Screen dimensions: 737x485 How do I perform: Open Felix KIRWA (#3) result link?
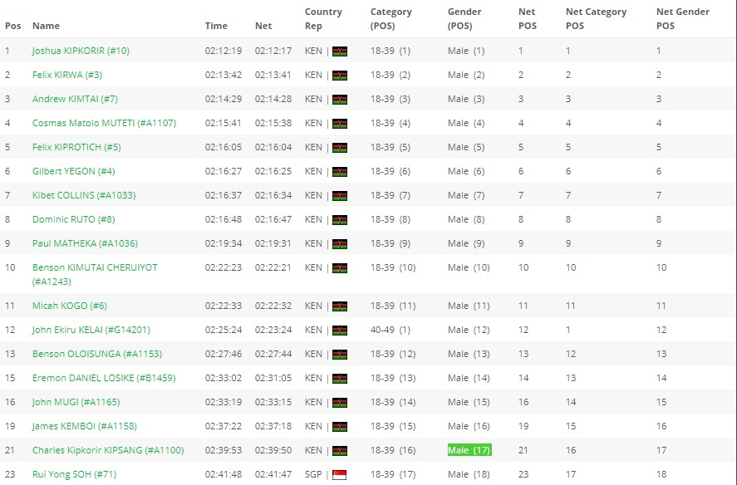[x=67, y=75]
